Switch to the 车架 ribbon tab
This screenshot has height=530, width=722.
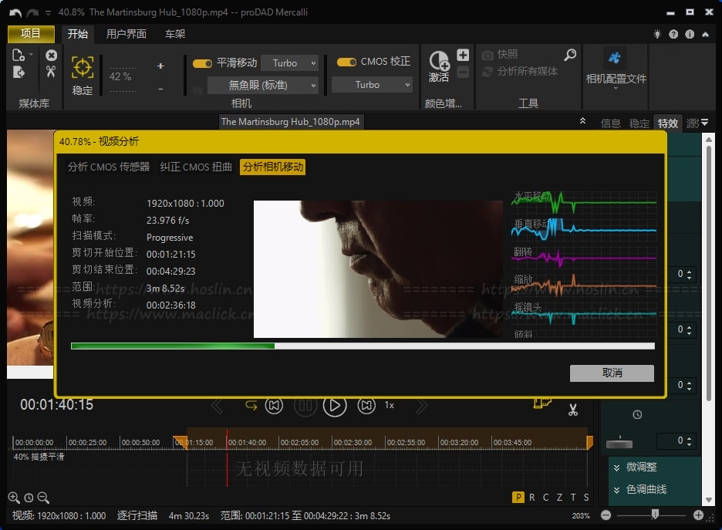175,34
